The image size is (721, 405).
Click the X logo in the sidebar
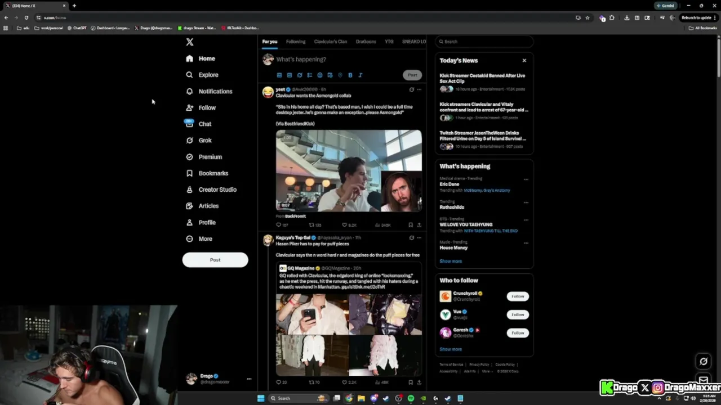coord(190,42)
